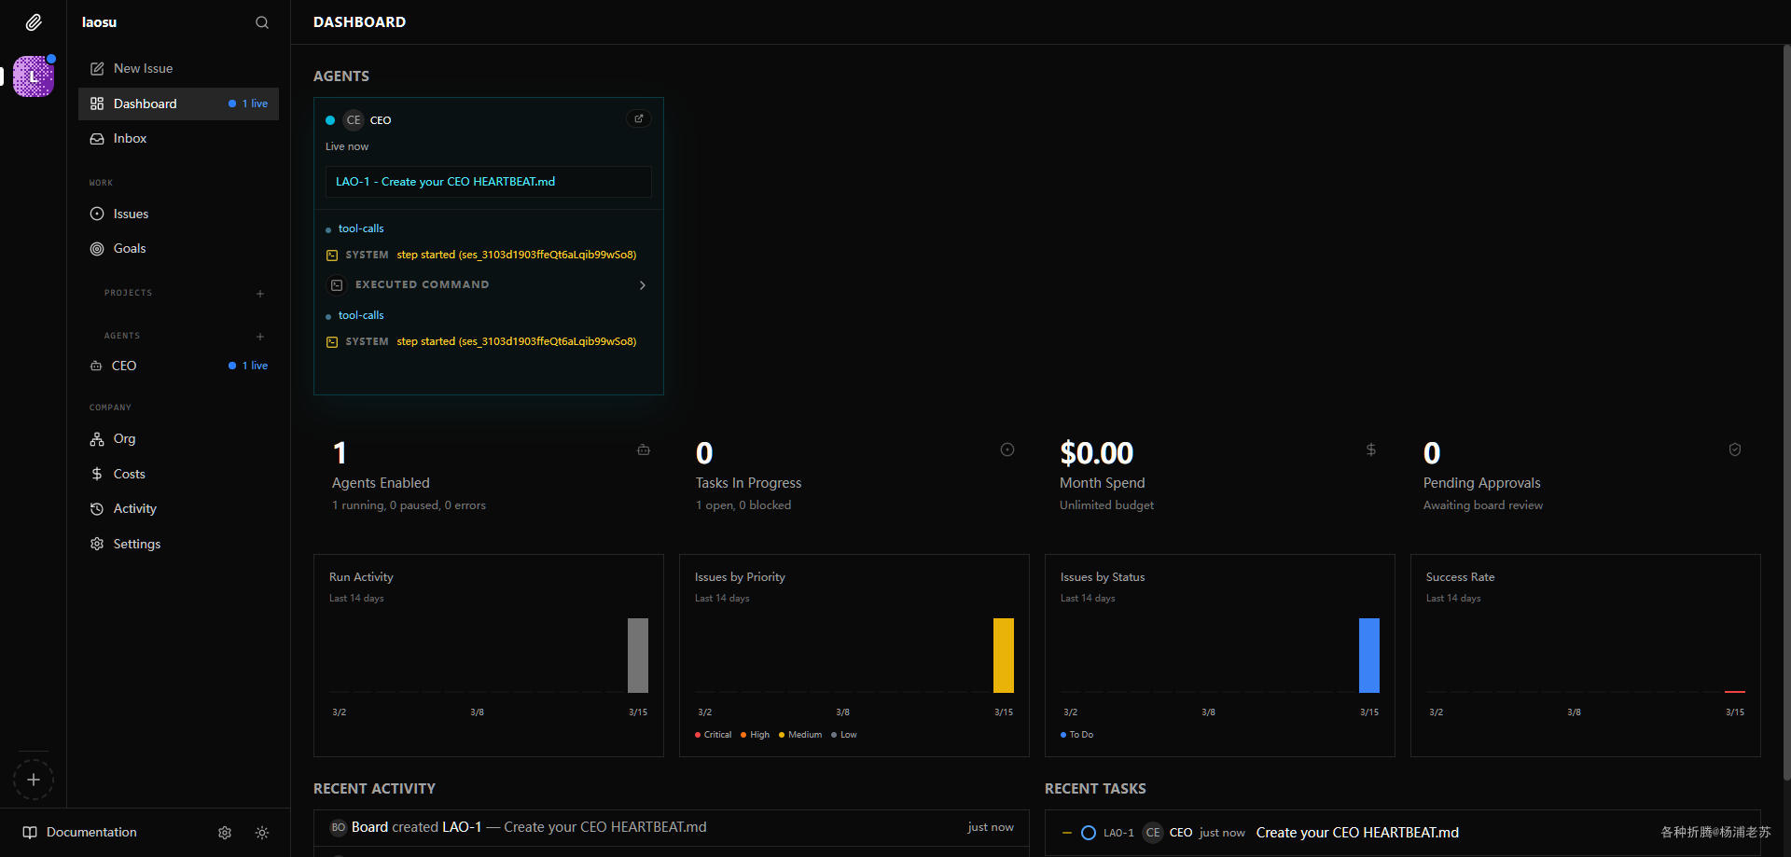Click the Costs dollar icon
Viewport: 1791px width, 857px height.
pos(97,474)
